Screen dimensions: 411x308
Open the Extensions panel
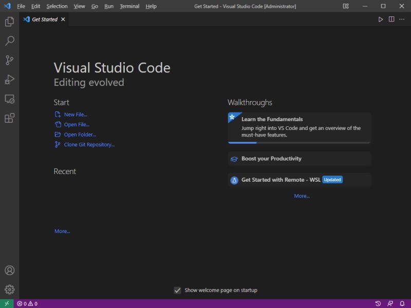pyautogui.click(x=9, y=119)
